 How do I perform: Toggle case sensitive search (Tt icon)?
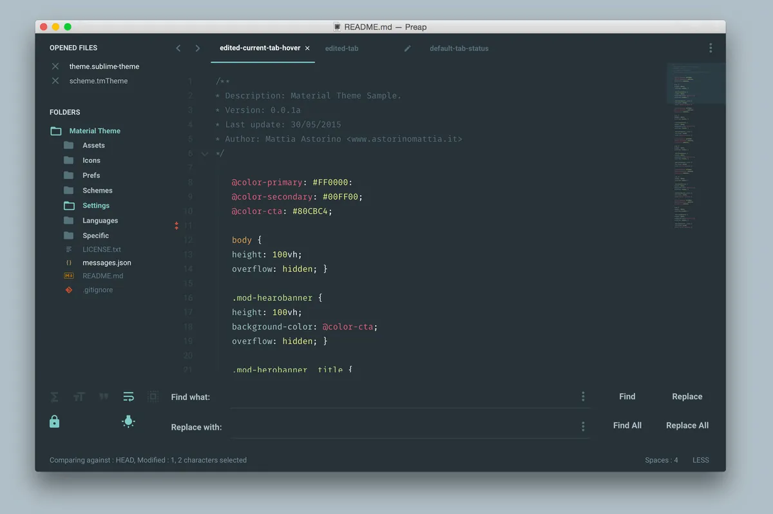pyautogui.click(x=79, y=397)
